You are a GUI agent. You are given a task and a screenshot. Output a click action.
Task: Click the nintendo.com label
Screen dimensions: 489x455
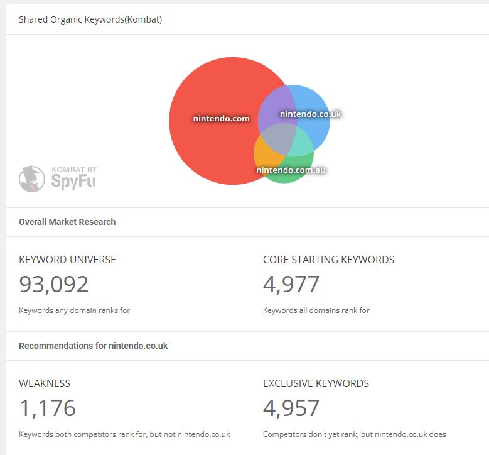point(221,119)
